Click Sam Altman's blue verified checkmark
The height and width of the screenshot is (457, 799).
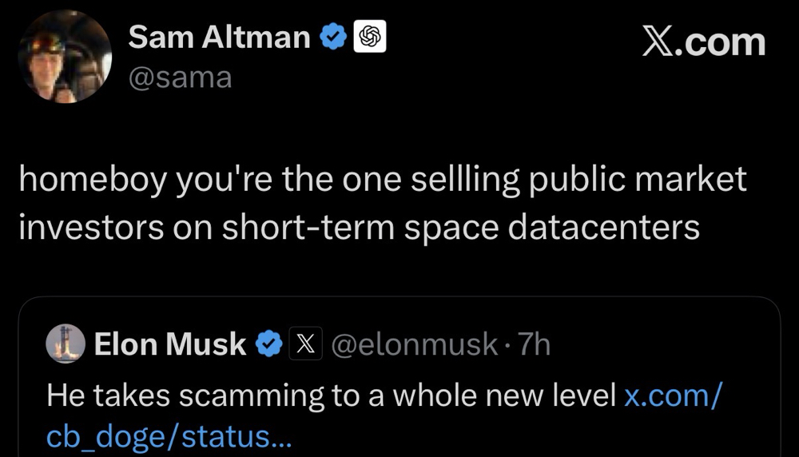click(333, 37)
